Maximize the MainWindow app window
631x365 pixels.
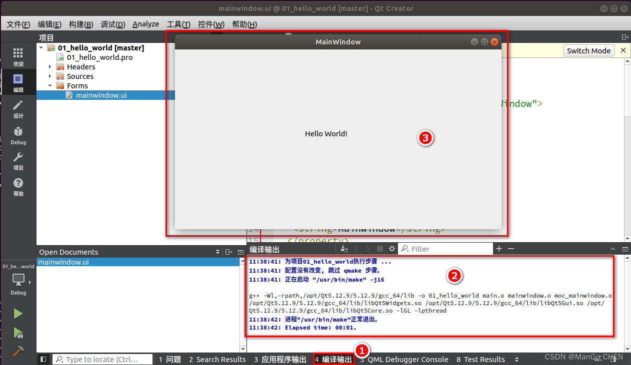click(x=484, y=42)
